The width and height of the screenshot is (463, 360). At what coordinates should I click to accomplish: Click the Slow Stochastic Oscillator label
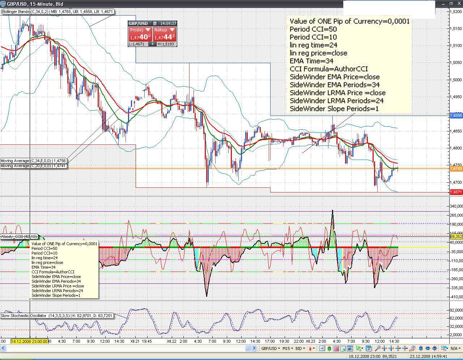point(56,316)
